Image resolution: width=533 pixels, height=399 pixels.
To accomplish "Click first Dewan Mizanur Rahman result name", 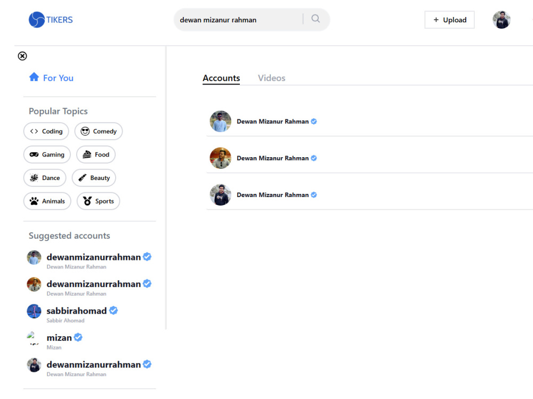I will point(272,121).
